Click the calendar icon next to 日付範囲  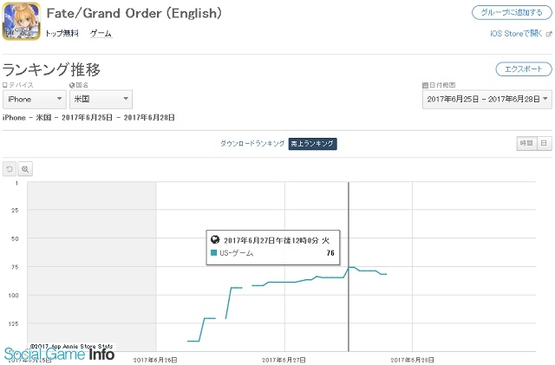(x=425, y=85)
